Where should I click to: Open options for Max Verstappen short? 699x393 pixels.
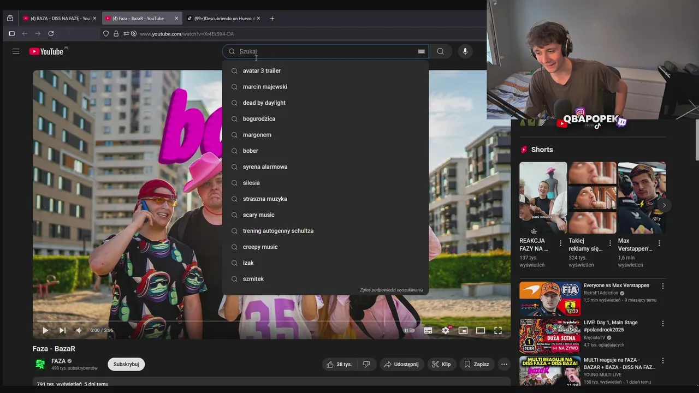[659, 243]
